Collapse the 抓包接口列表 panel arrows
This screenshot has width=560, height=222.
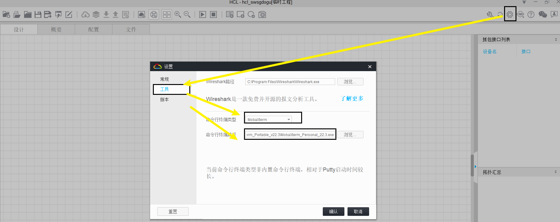pos(556,39)
